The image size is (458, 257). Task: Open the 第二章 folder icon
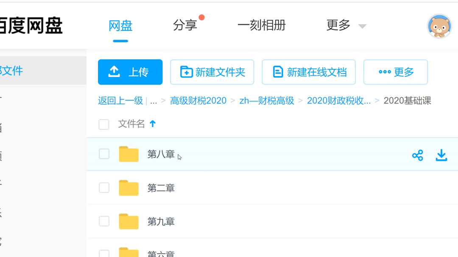point(128,188)
